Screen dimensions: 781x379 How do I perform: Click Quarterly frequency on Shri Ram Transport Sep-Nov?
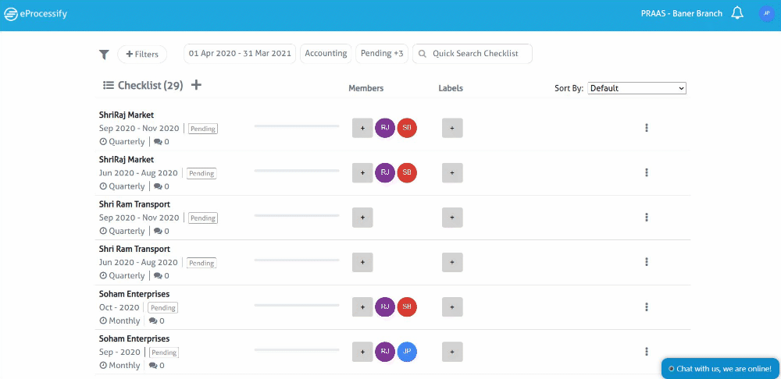click(x=122, y=232)
